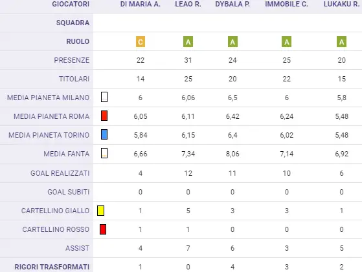The width and height of the screenshot is (362, 272).
Task: Select the DI MARIA A. column header
Action: (141, 4)
